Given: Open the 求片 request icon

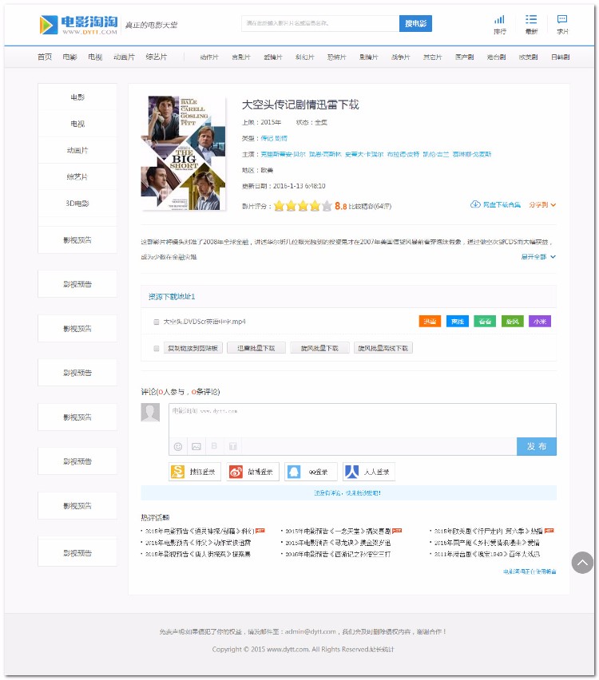Looking at the screenshot, I should 562,25.
